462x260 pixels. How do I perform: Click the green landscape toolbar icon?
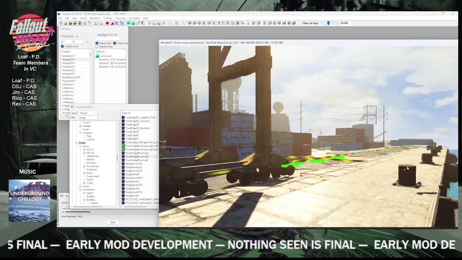pos(133,23)
